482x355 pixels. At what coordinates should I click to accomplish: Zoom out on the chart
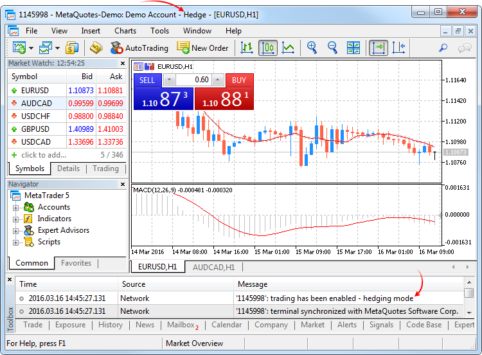333,48
